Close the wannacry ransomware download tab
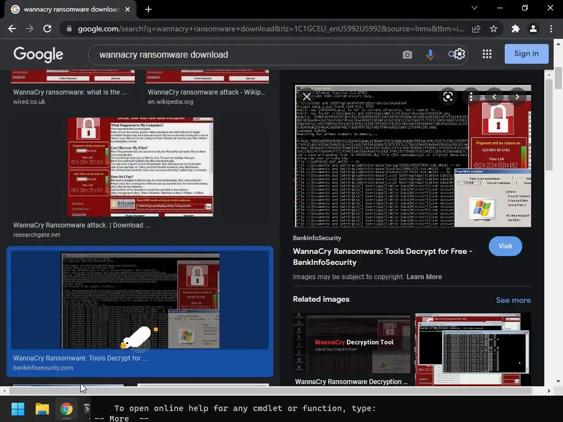563x422 pixels. pyautogui.click(x=128, y=9)
